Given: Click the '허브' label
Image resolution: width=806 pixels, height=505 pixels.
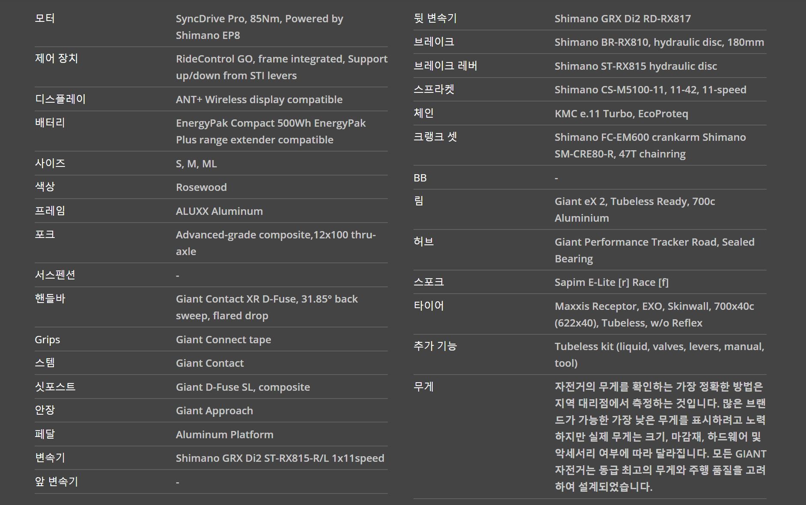Looking at the screenshot, I should point(424,242).
